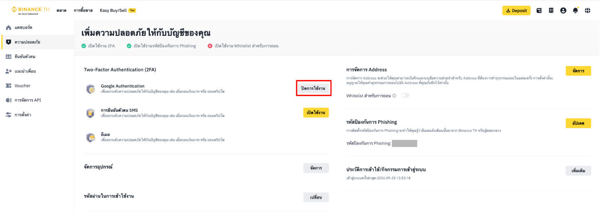Image resolution: width=600 pixels, height=212 pixels.
Task: Select Easy Buy/Sell in top navigation
Action: click(x=113, y=10)
